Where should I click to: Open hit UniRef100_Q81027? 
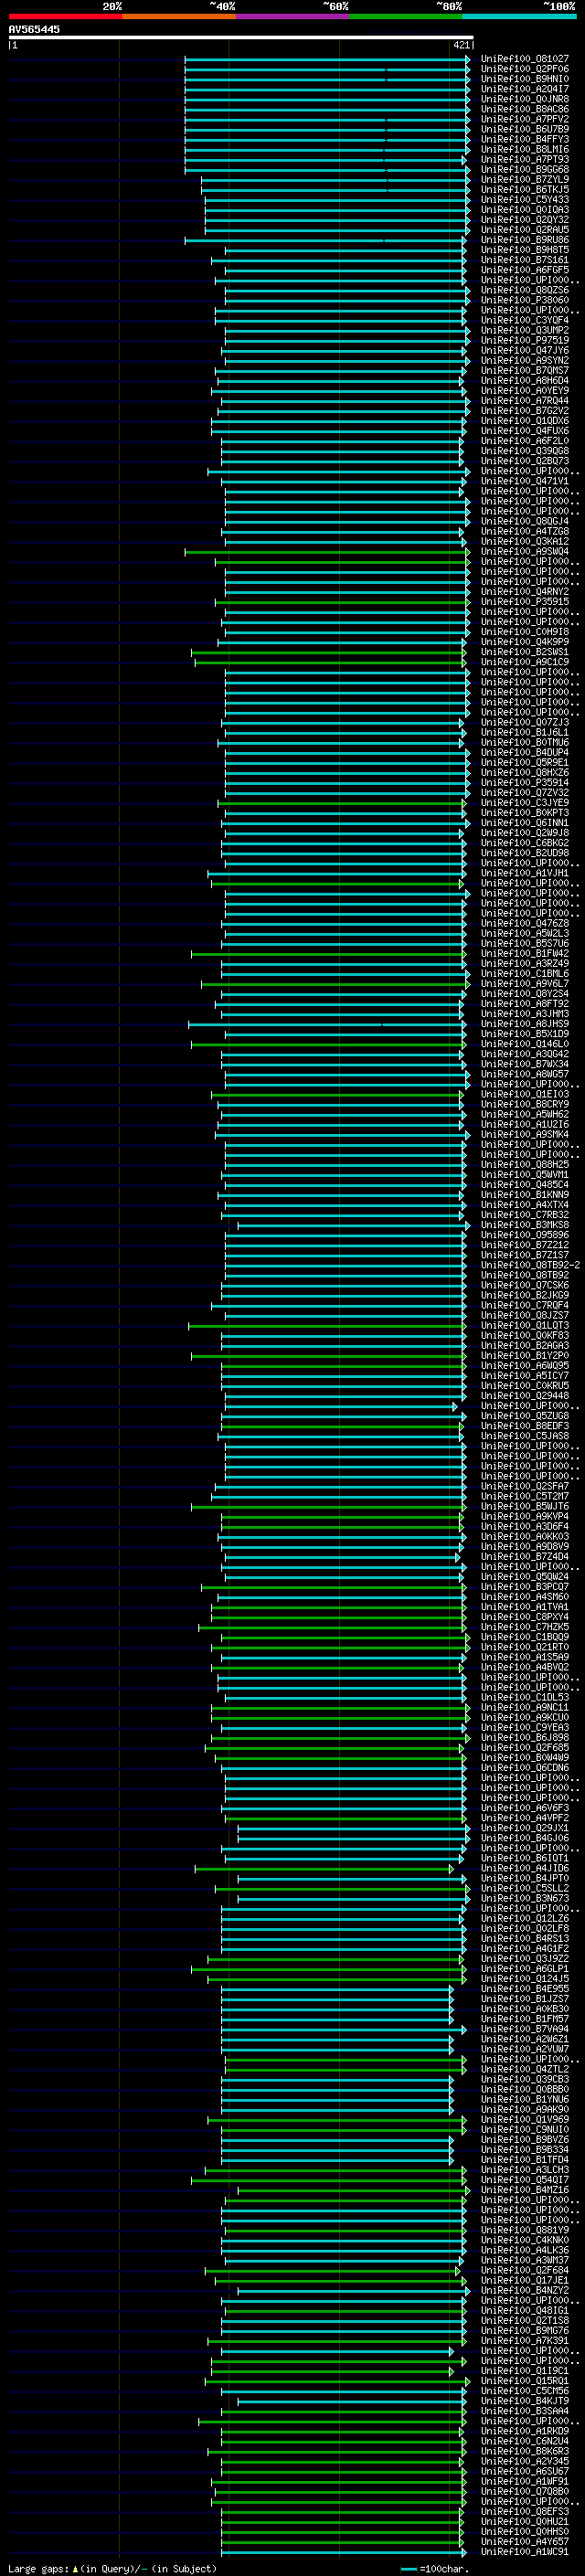pyautogui.click(x=525, y=59)
